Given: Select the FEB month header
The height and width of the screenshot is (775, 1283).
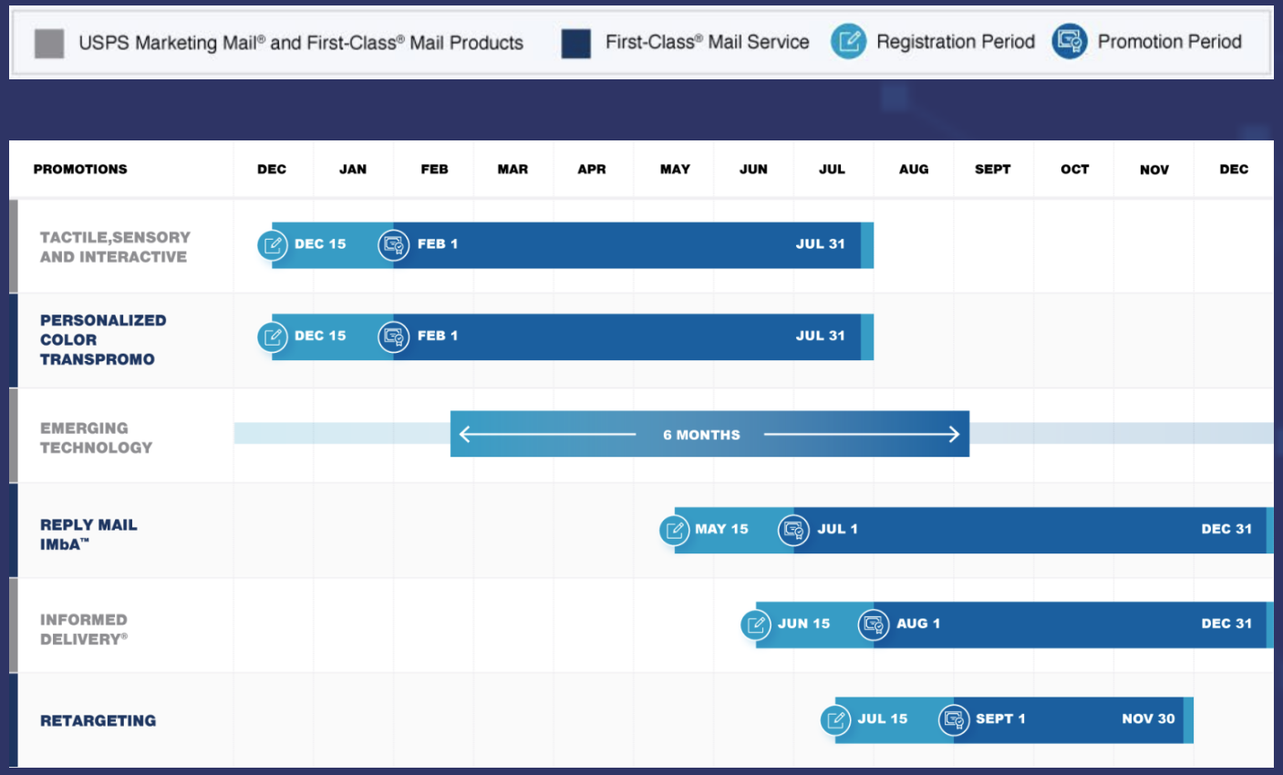Looking at the screenshot, I should (x=434, y=170).
